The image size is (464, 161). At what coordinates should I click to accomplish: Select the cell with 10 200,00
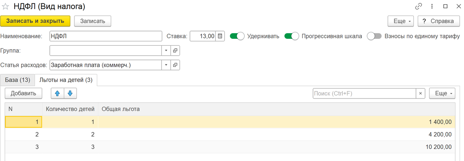(x=277, y=147)
